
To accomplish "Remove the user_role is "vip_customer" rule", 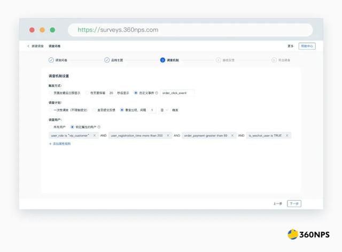I will [x=95, y=136].
